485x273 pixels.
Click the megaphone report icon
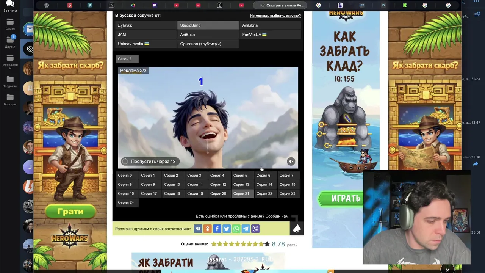[x=297, y=229]
